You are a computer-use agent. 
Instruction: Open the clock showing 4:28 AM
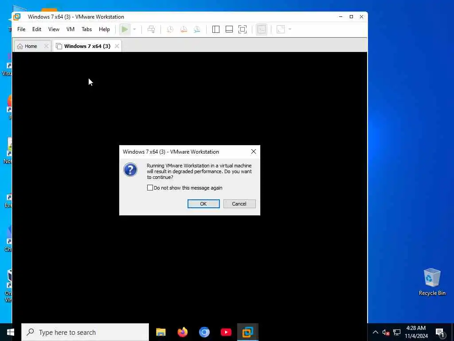[x=416, y=332]
